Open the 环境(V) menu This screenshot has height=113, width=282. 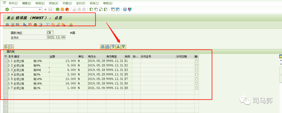(x=67, y=3)
